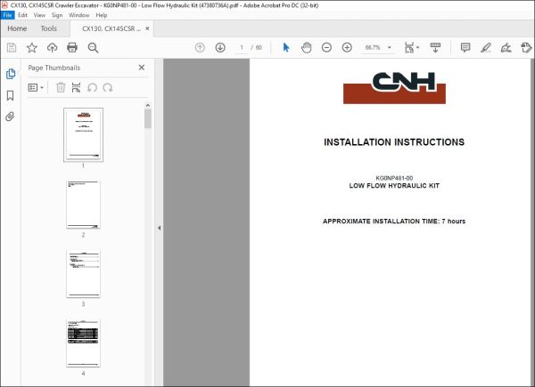Click the INSTALLATION INSTRUCTIONS heading

point(394,142)
